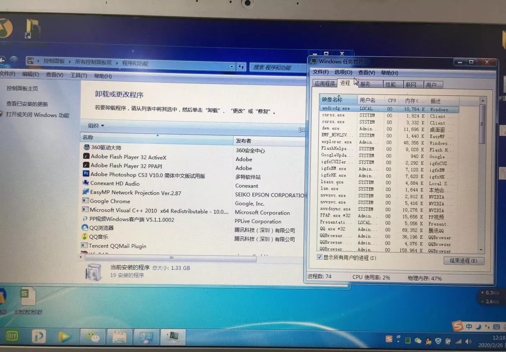
Task: Click the 搜索 程序和功能 search box
Action: tap(278, 67)
